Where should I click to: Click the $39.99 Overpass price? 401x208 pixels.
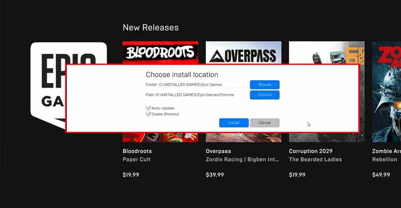[215, 175]
